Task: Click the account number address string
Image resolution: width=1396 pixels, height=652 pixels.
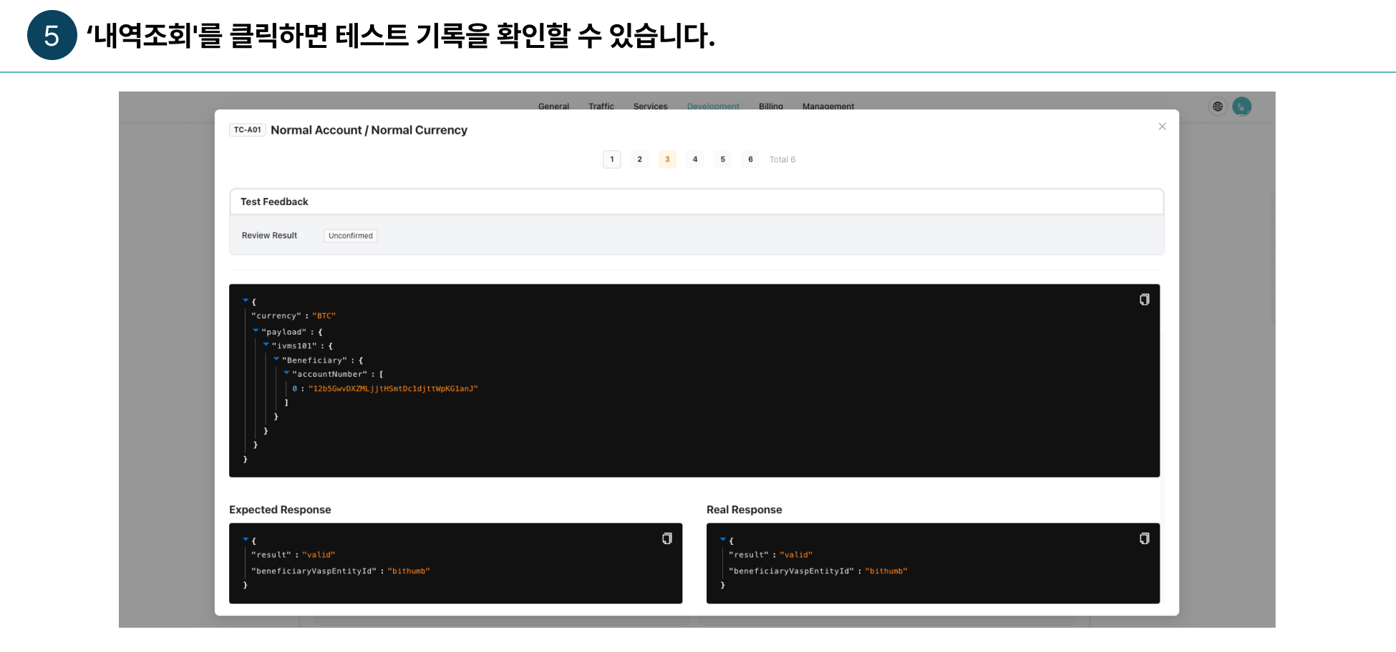Action: click(x=393, y=389)
